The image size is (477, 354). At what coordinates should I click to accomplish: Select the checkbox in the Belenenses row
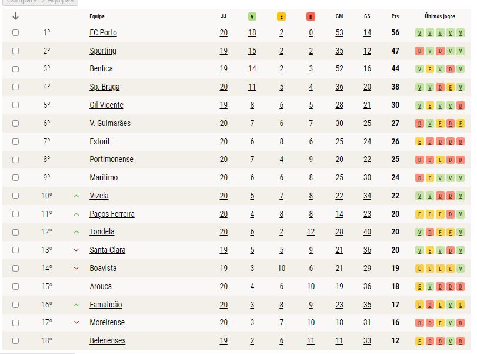(x=15, y=340)
